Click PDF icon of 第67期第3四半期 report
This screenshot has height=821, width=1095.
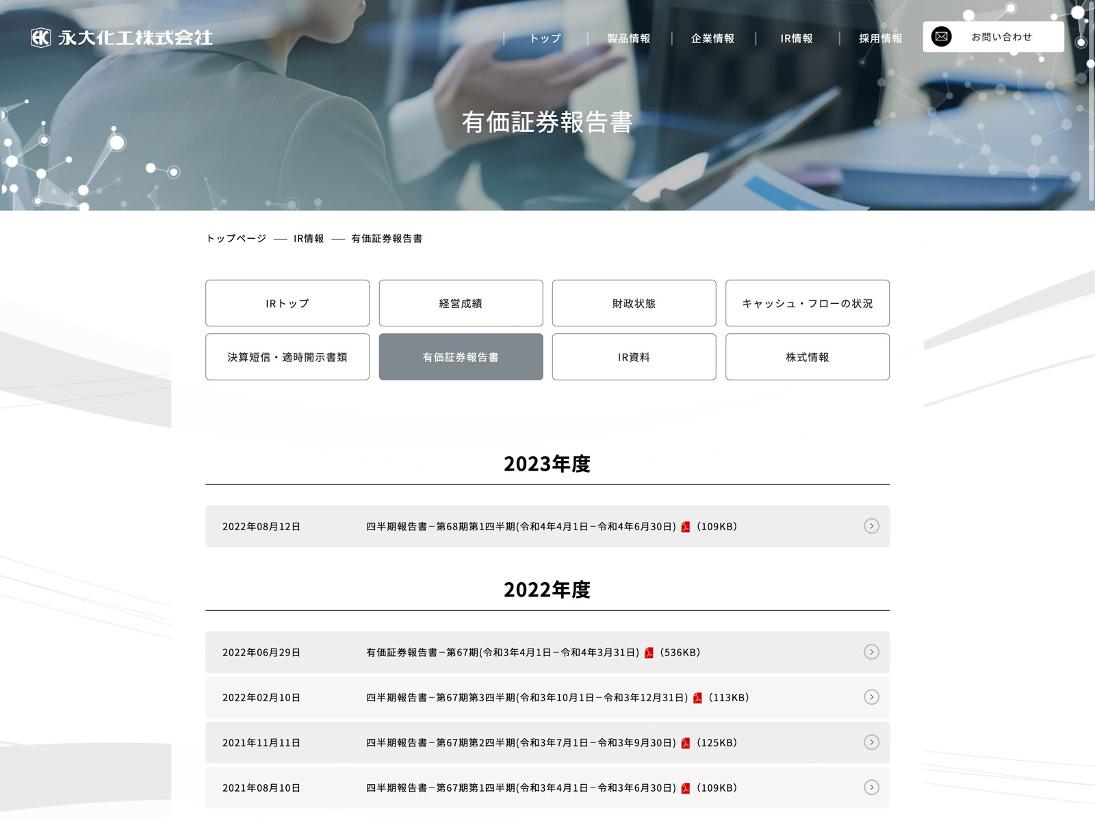pyautogui.click(x=697, y=698)
